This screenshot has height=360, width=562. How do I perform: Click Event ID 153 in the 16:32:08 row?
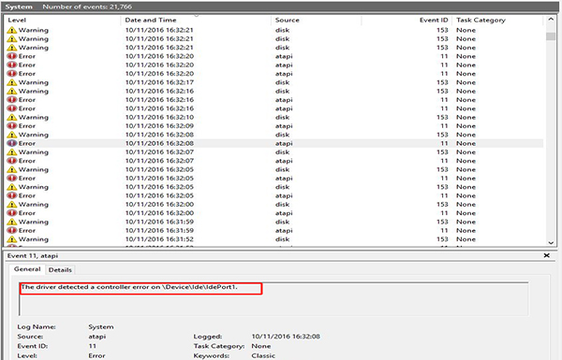point(442,135)
